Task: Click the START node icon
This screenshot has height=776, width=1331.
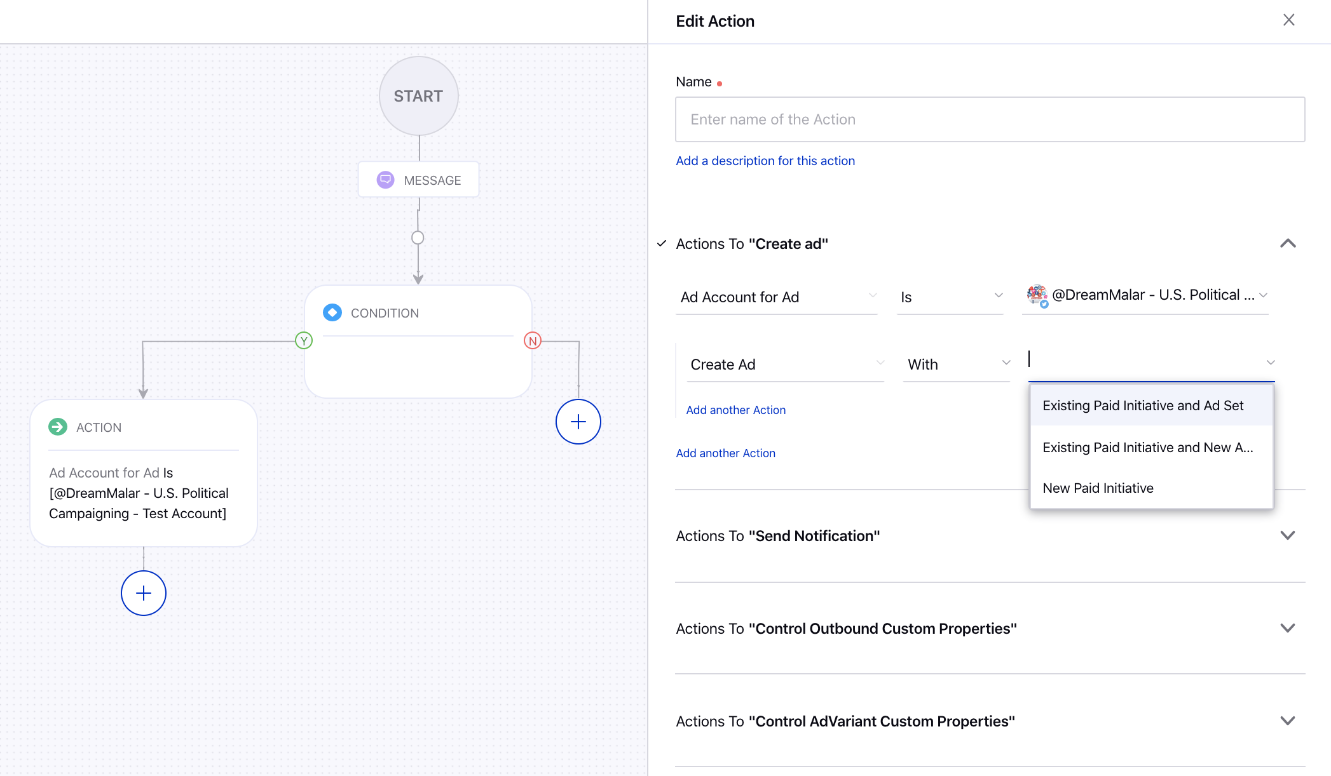Action: (x=417, y=95)
